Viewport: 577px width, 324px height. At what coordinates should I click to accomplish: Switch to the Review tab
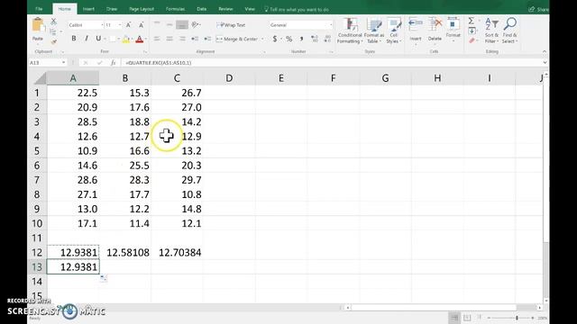(225, 9)
